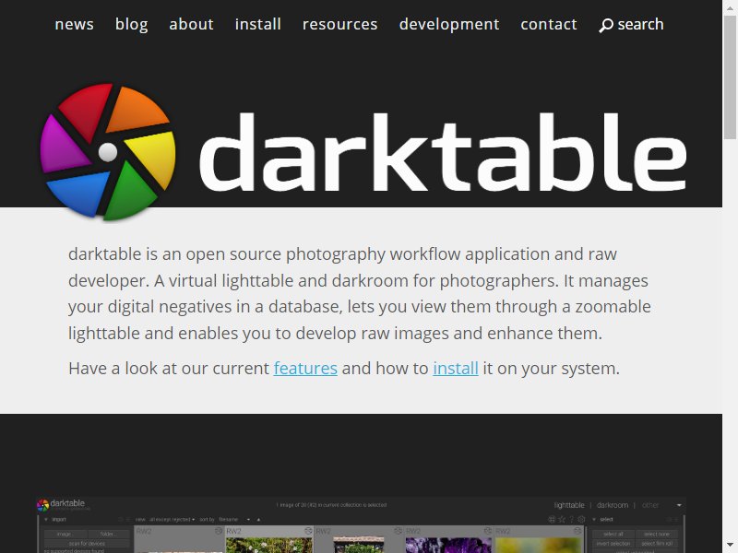Click the large darktable wordmark
738x553 pixels.
(x=443, y=152)
